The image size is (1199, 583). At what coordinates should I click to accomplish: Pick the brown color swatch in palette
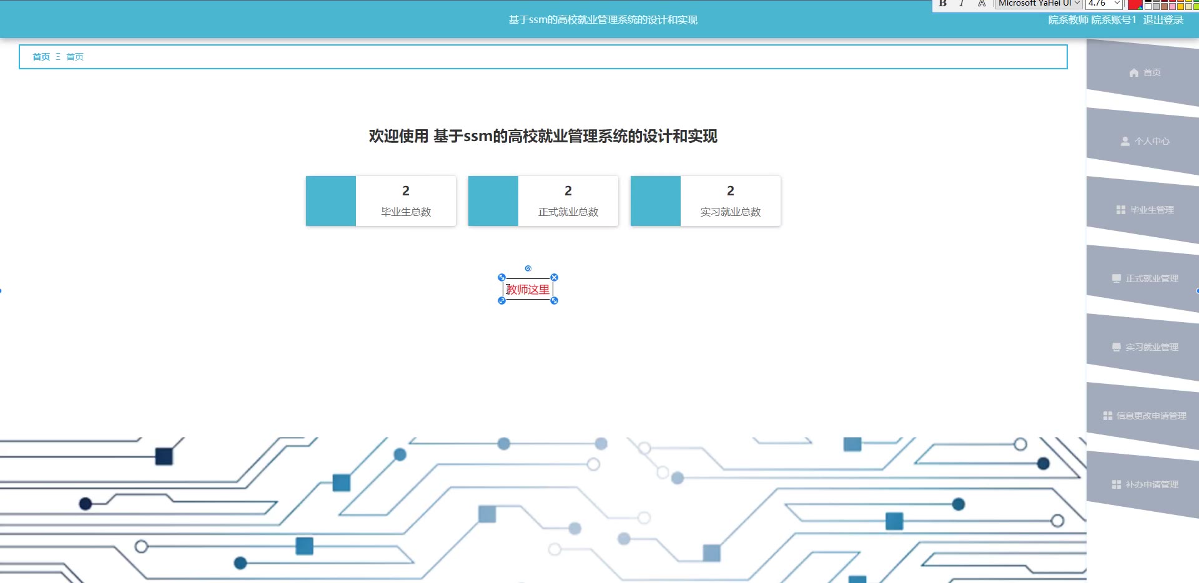coord(1164,6)
